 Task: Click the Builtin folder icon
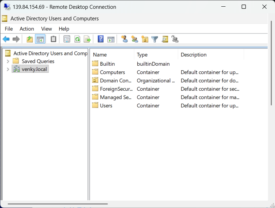[x=95, y=63]
